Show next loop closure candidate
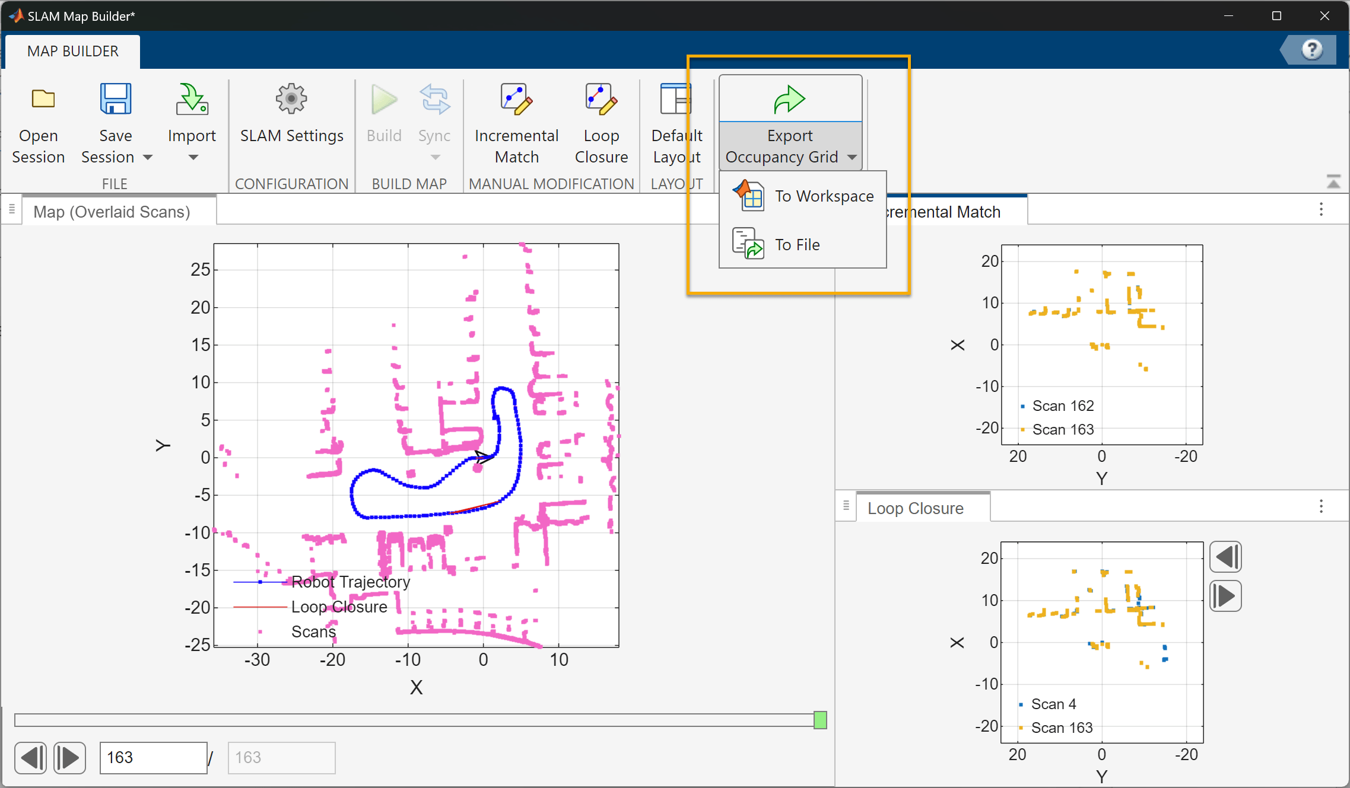Viewport: 1350px width, 788px height. click(1225, 596)
